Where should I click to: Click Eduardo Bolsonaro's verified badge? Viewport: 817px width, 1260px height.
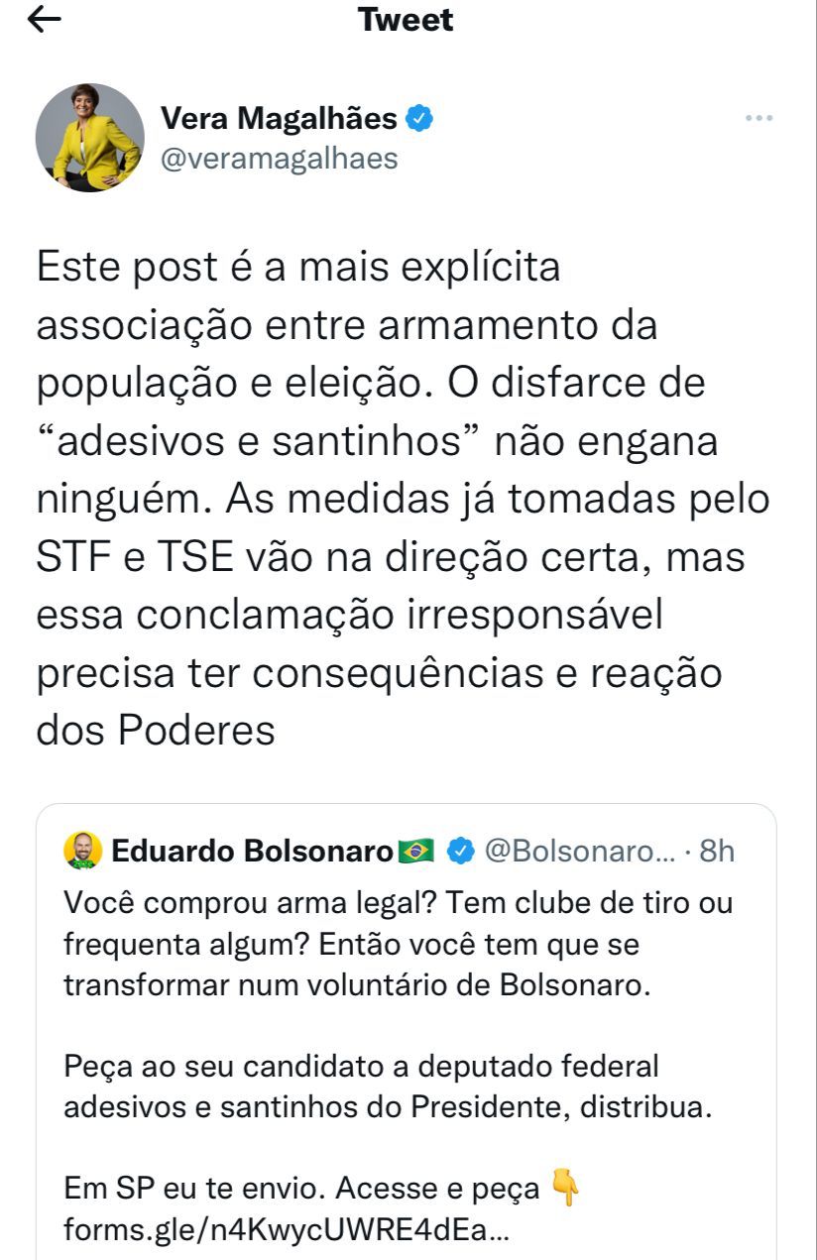tap(460, 851)
